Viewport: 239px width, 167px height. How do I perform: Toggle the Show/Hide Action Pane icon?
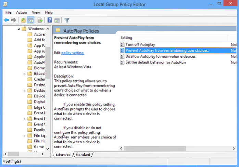coord(57,20)
